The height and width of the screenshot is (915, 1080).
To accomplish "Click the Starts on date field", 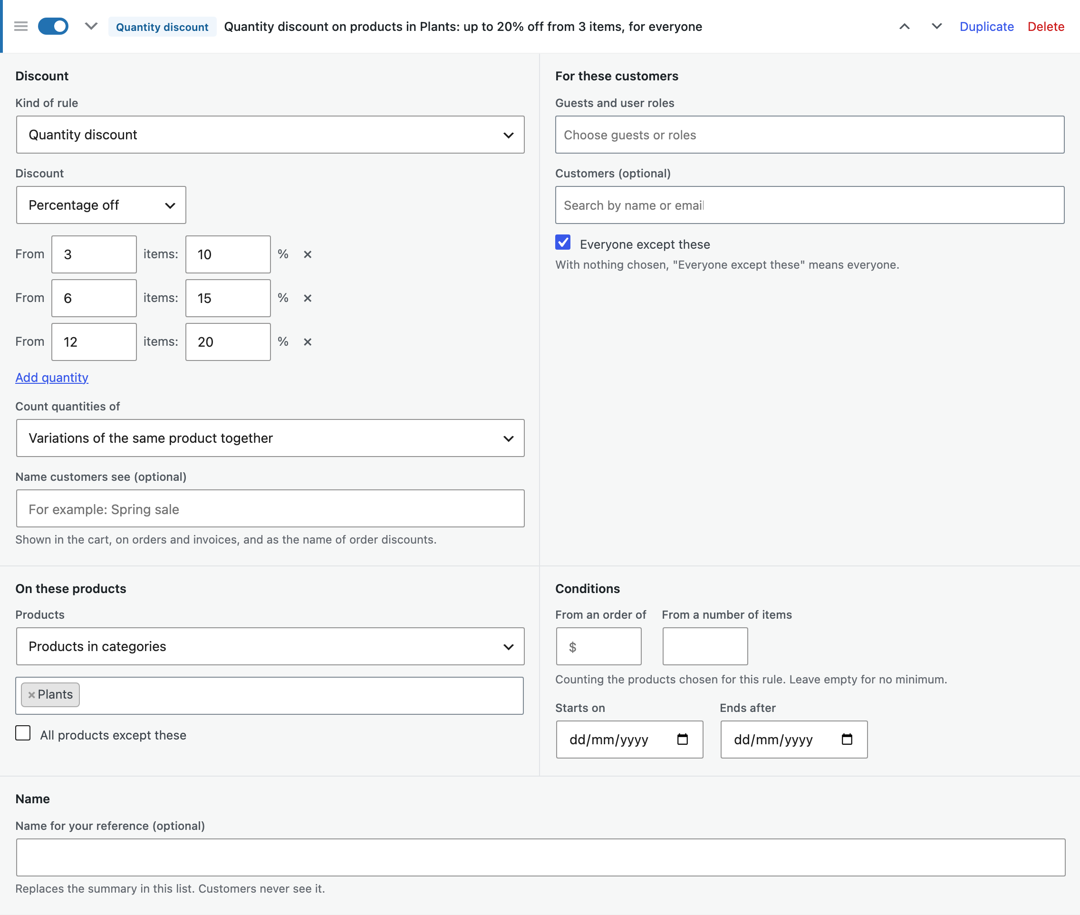I will pos(629,740).
